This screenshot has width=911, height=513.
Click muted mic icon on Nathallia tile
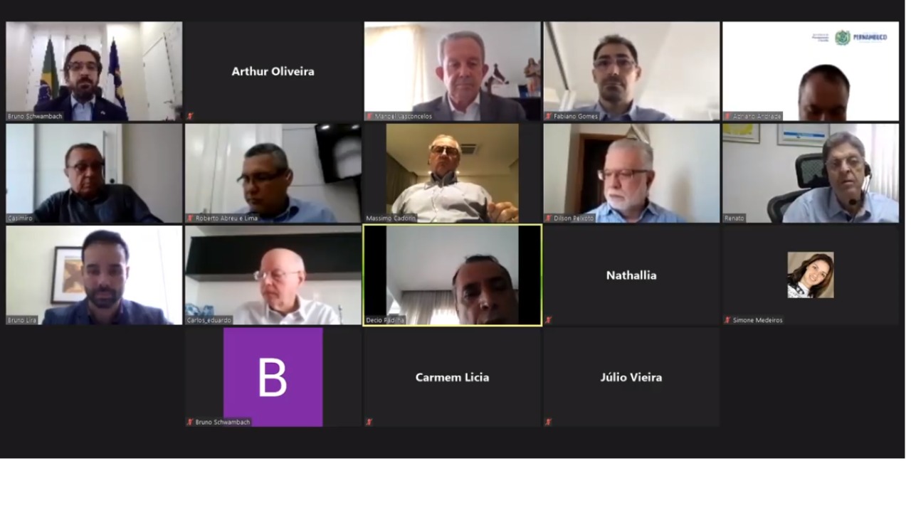[549, 320]
